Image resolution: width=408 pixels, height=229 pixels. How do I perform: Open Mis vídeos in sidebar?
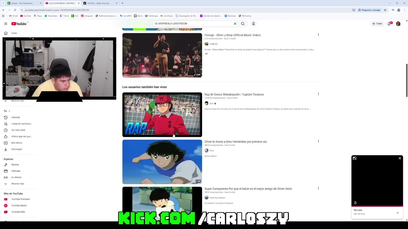(x=18, y=143)
